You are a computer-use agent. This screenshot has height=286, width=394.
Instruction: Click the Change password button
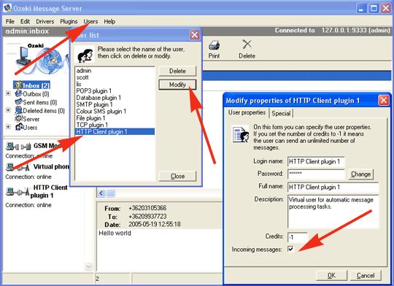point(361,174)
